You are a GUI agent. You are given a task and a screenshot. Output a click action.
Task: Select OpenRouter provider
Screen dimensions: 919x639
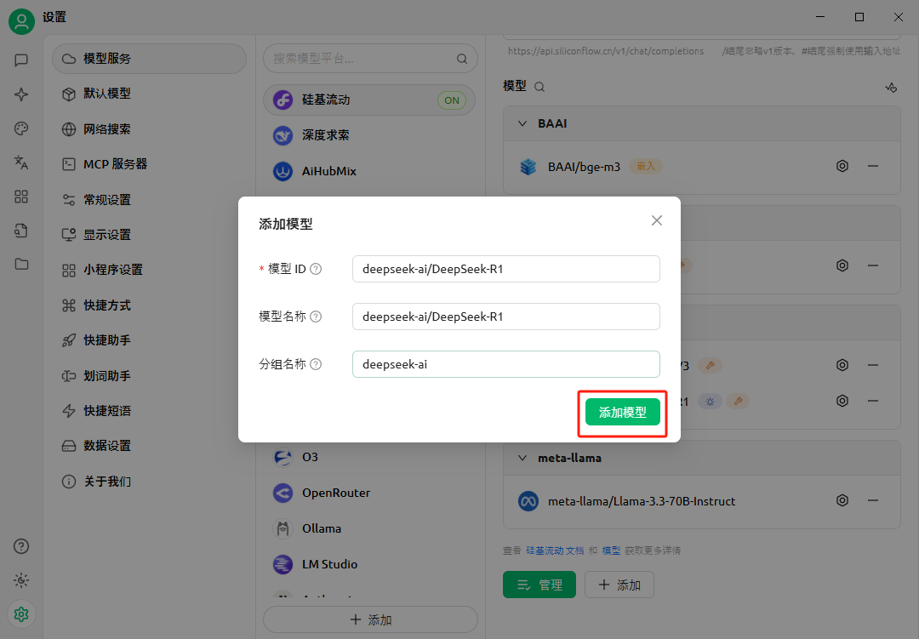pos(369,493)
